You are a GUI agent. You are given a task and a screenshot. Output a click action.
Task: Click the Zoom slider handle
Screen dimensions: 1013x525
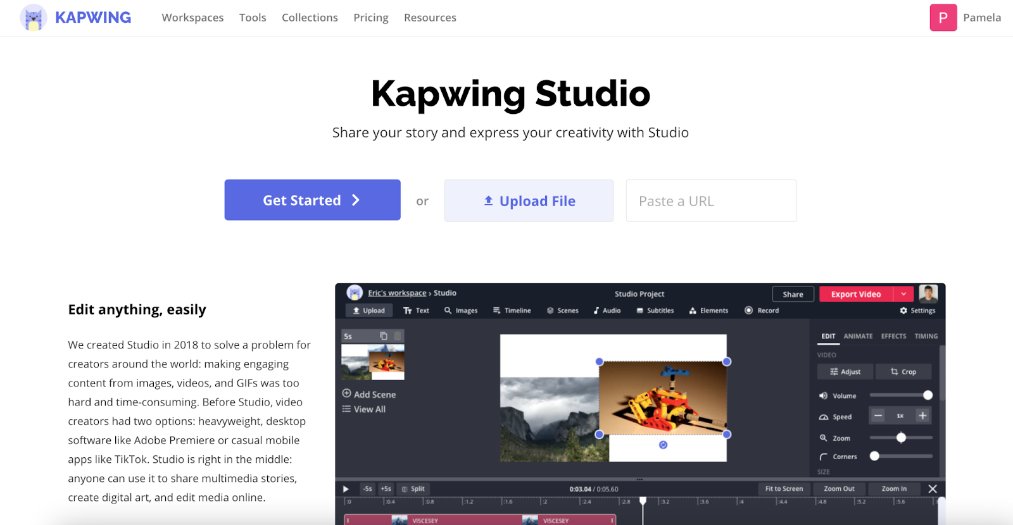[901, 438]
